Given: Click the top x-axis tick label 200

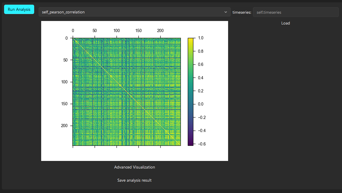Looking at the screenshot, I should [x=160, y=31].
